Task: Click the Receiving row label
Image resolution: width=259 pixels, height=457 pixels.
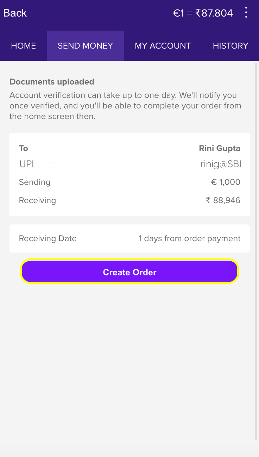Action: (38, 200)
